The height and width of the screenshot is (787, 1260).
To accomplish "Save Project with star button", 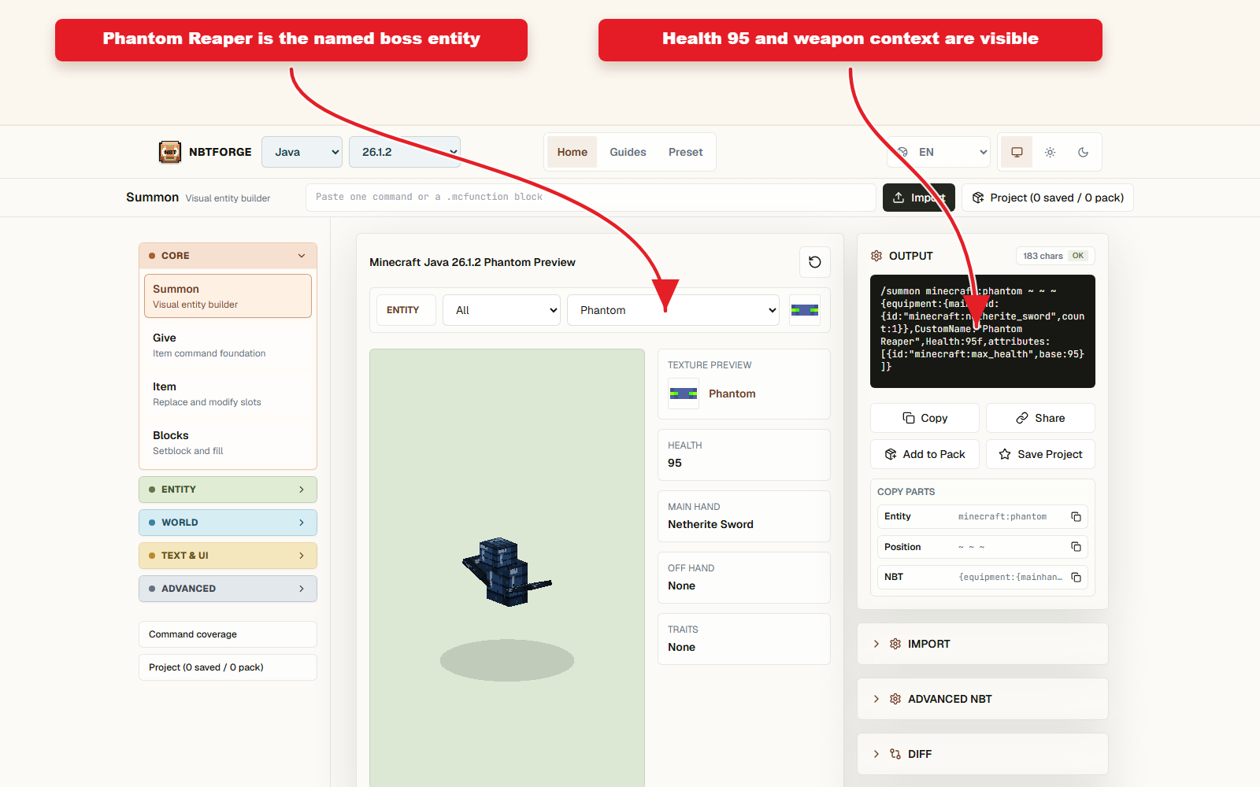I will coord(1040,454).
